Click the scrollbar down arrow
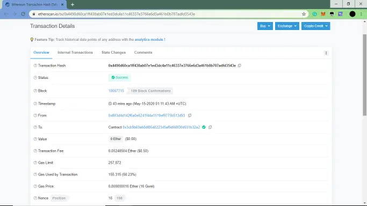This screenshot has height=206, width=367. pyautogui.click(x=364, y=203)
